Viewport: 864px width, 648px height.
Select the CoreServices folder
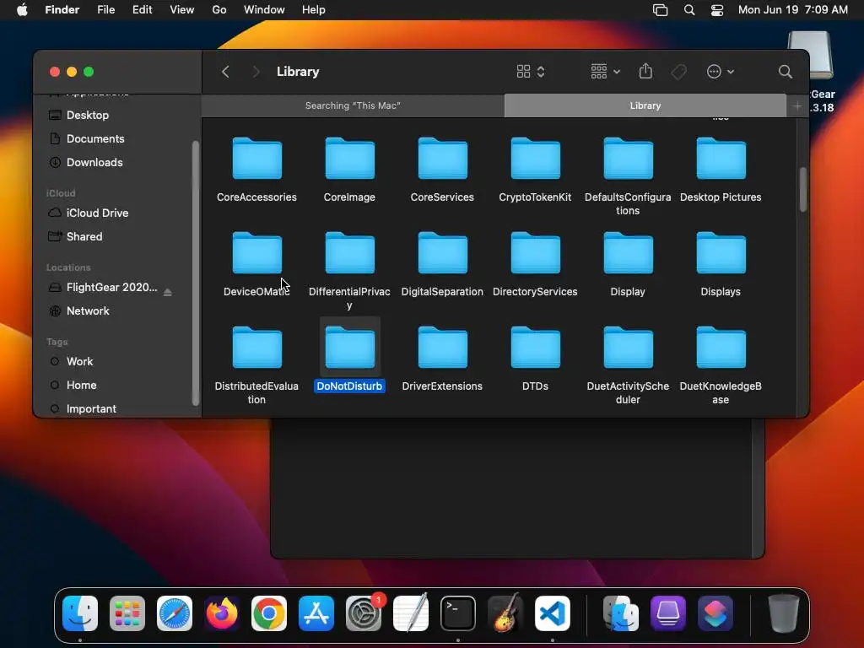tap(442, 159)
